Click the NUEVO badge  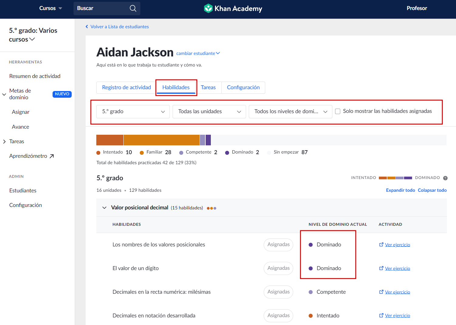(62, 94)
